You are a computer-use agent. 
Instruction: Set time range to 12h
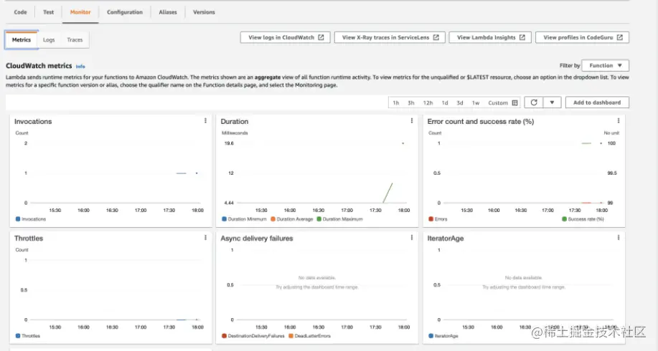pyautogui.click(x=428, y=102)
